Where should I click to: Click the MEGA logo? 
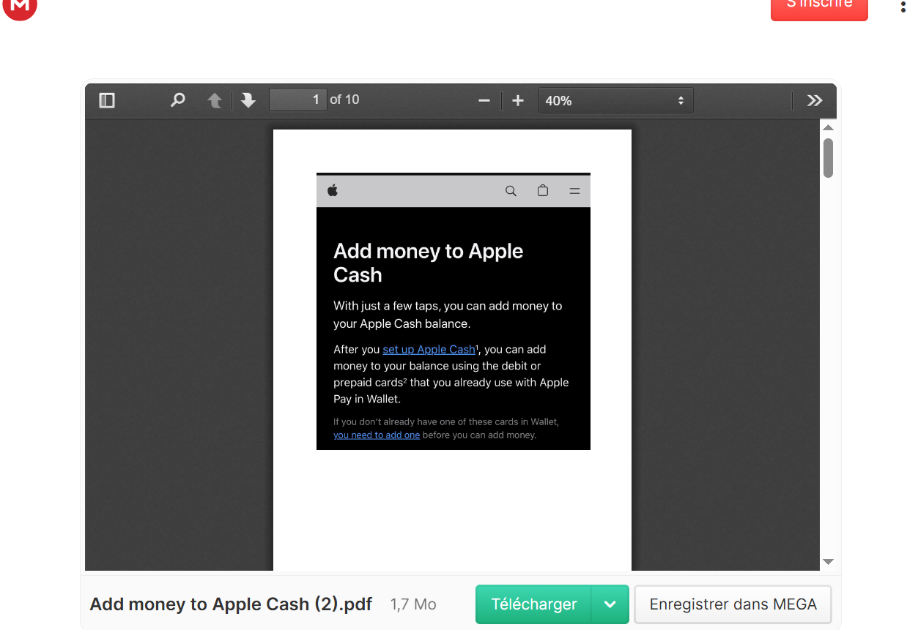tap(20, 7)
